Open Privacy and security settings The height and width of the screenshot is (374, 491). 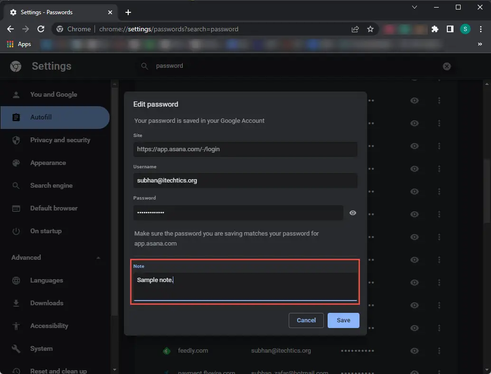[x=55, y=140]
